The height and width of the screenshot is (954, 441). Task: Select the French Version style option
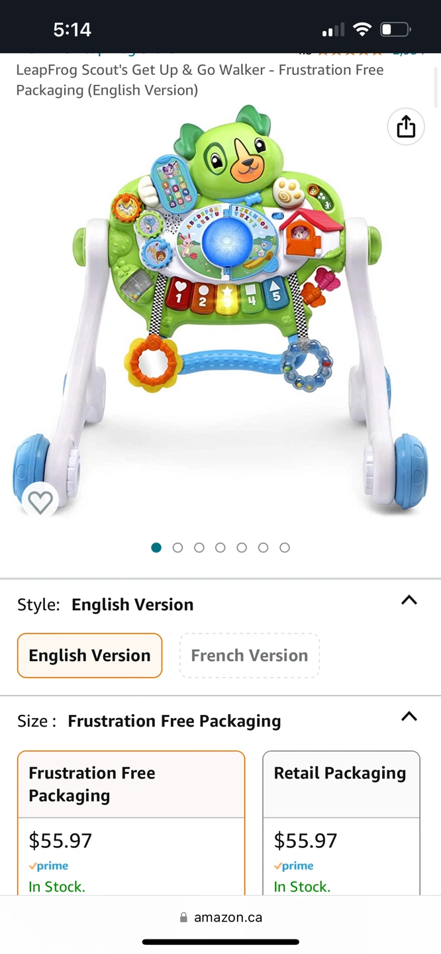(250, 655)
